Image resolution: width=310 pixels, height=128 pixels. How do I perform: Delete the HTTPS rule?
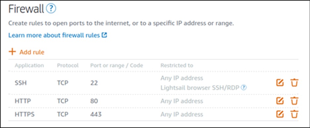294,114
